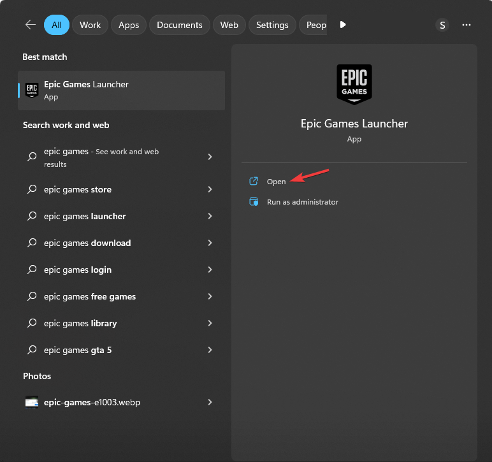The height and width of the screenshot is (462, 492).
Task: Open the epic-games-e1003.webp photo result
Action: (x=122, y=402)
